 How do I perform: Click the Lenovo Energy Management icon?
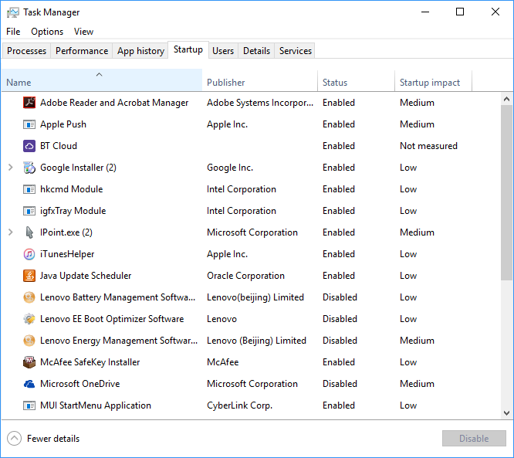pos(29,341)
